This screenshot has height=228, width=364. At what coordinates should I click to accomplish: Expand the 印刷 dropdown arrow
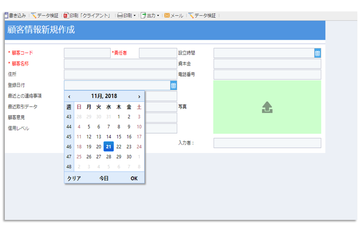135,16
